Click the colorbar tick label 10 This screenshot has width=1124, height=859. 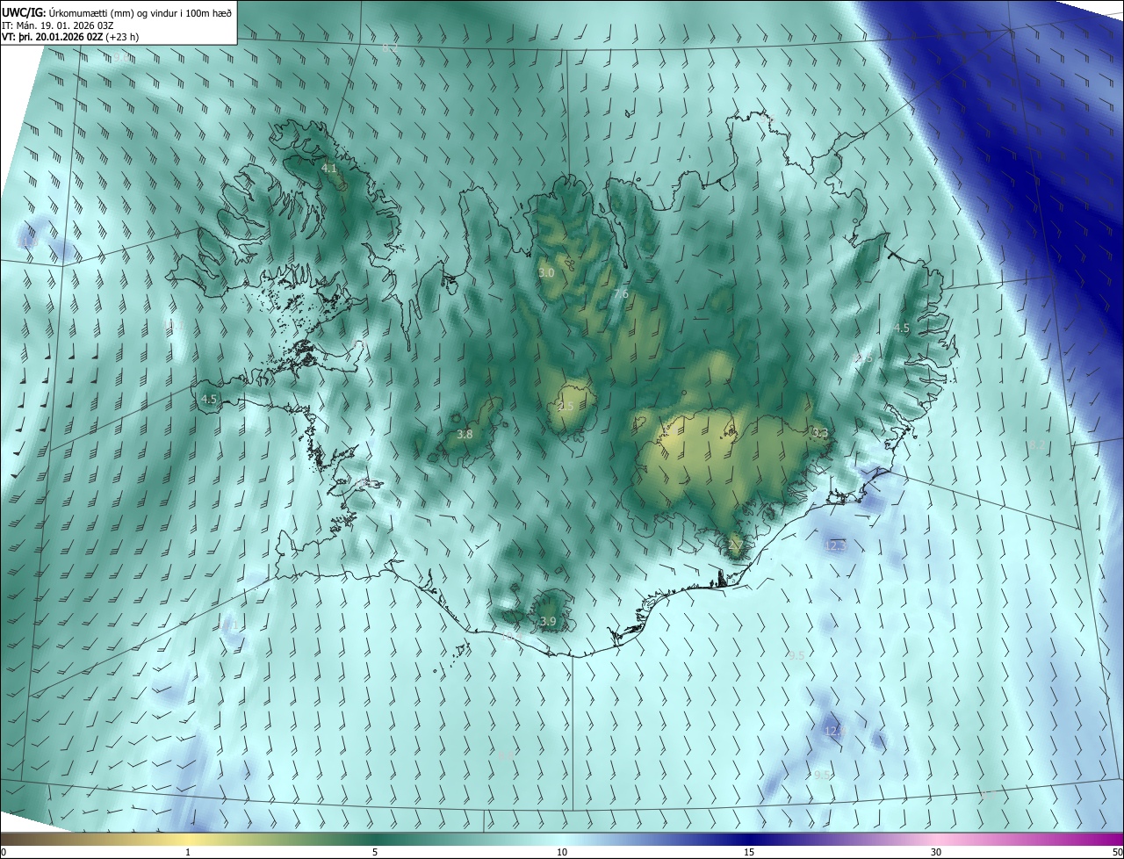click(562, 852)
